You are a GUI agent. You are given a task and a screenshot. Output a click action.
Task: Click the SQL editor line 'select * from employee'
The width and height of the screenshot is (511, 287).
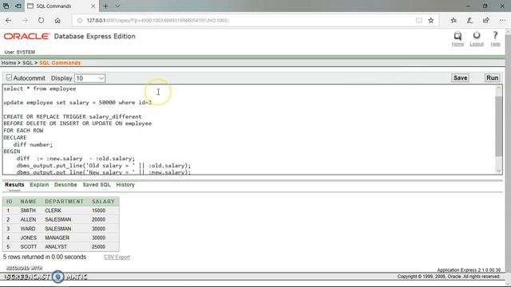point(40,88)
